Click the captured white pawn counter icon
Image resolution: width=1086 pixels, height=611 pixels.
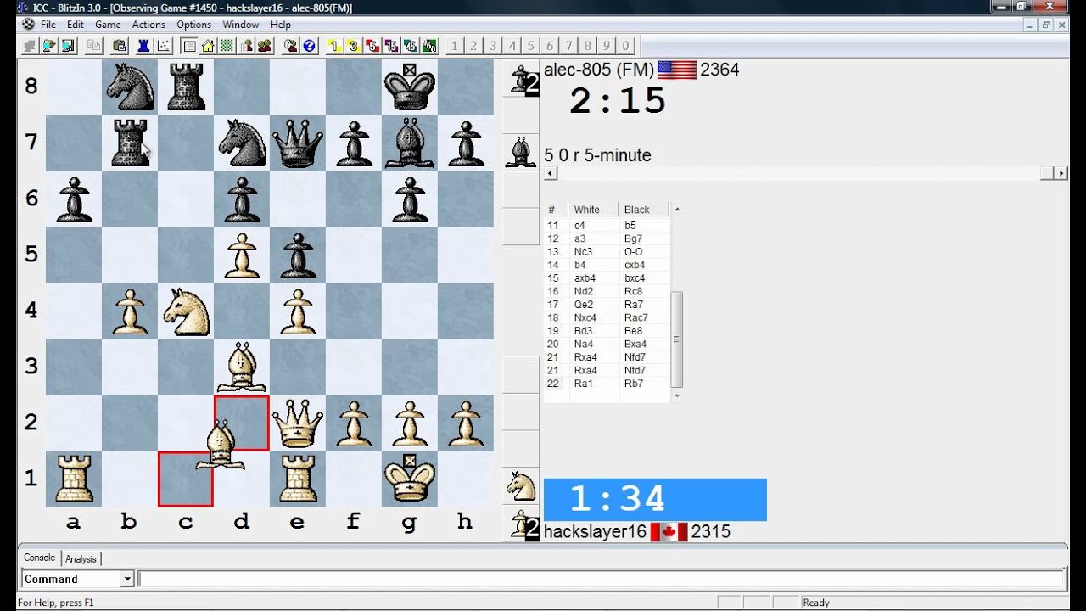coord(523,526)
